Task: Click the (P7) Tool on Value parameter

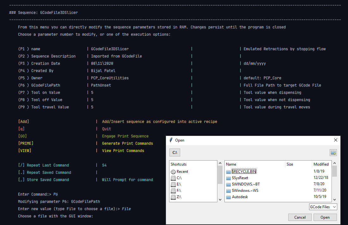Action: point(39,93)
